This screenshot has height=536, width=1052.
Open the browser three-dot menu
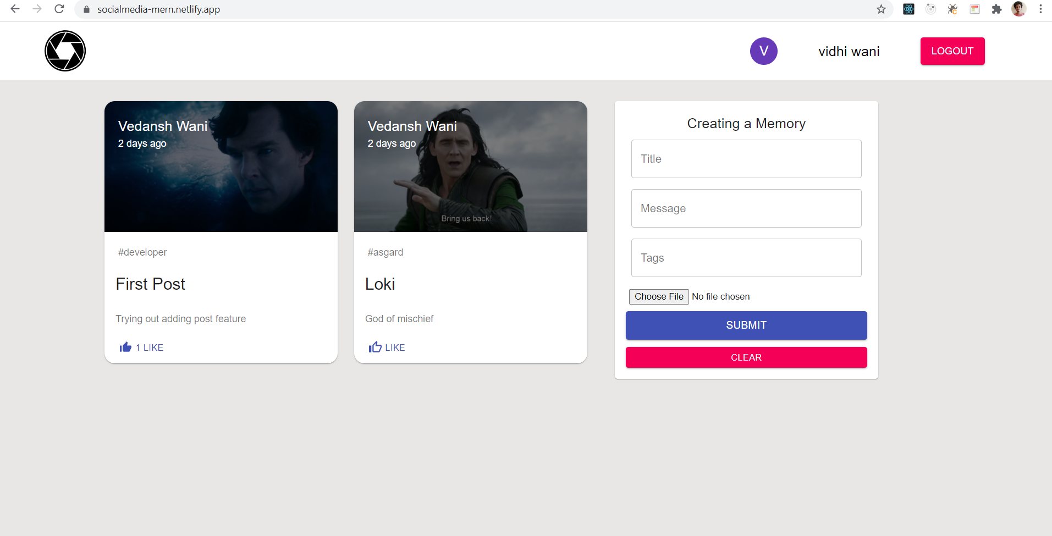(x=1040, y=9)
